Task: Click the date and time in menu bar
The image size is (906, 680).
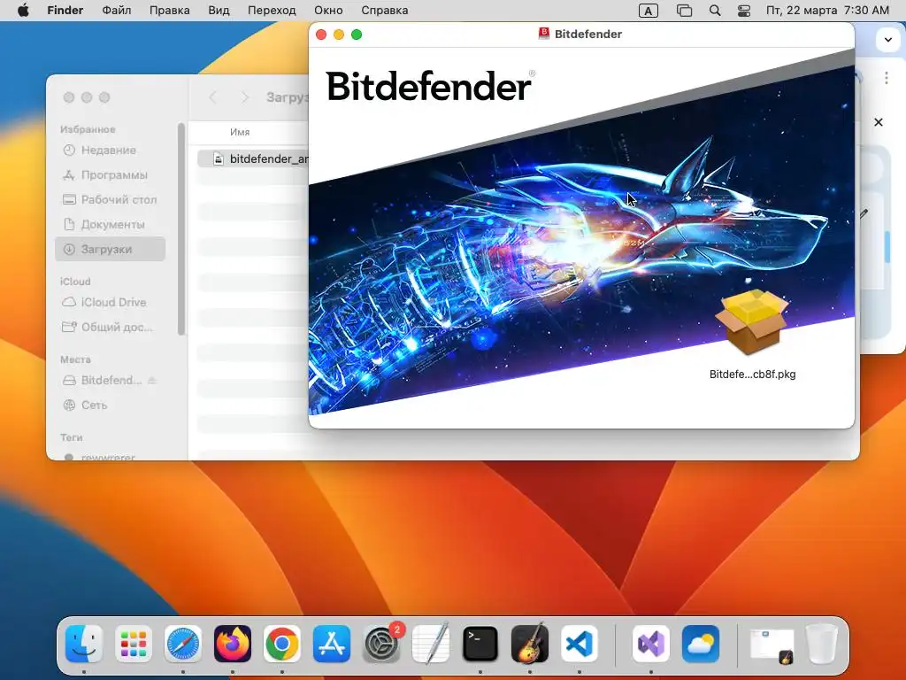Action: point(827,11)
